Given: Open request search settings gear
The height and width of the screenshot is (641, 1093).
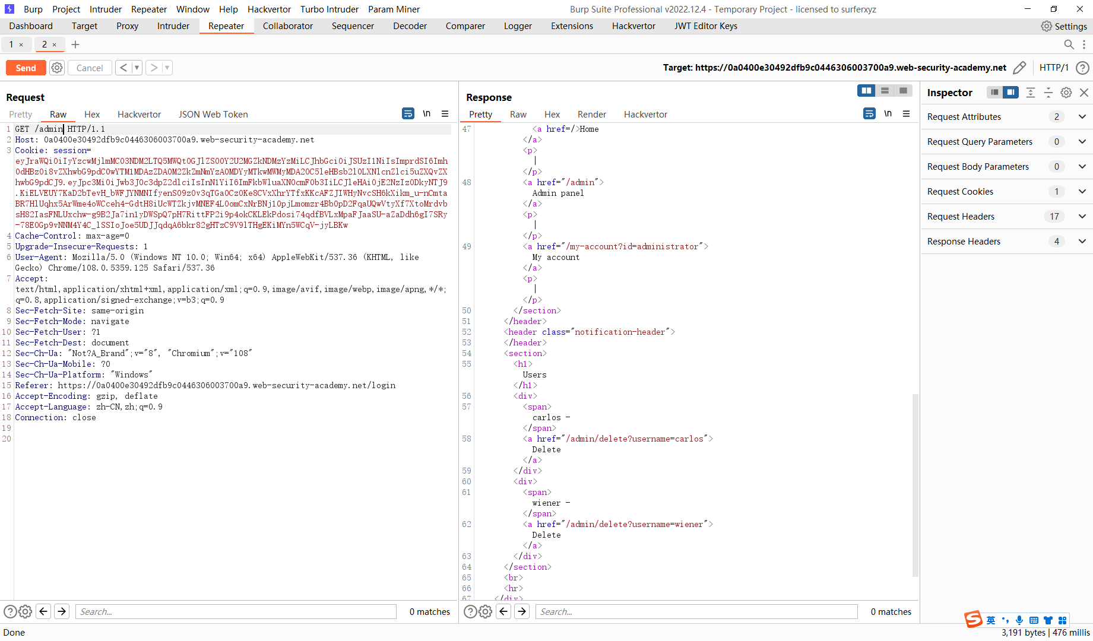Looking at the screenshot, I should (x=25, y=611).
